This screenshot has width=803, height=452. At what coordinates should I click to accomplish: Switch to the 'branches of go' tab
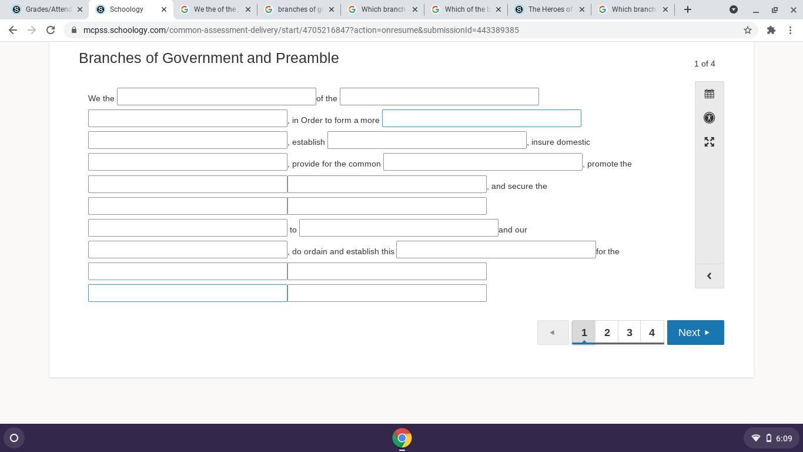point(299,9)
